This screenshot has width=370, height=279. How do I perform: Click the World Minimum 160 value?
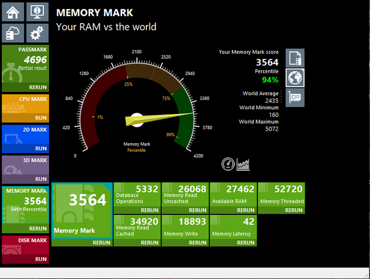click(x=273, y=115)
